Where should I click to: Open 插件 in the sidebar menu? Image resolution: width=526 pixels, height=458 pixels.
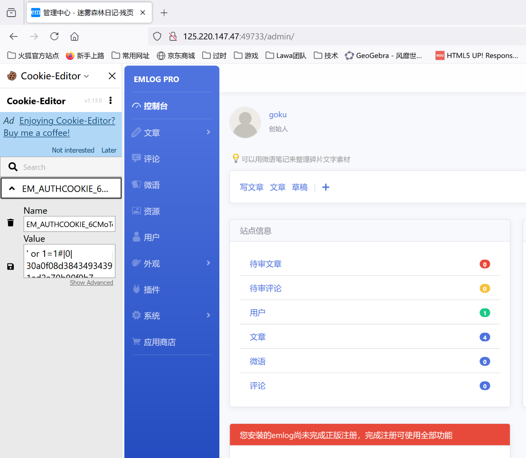click(x=152, y=290)
